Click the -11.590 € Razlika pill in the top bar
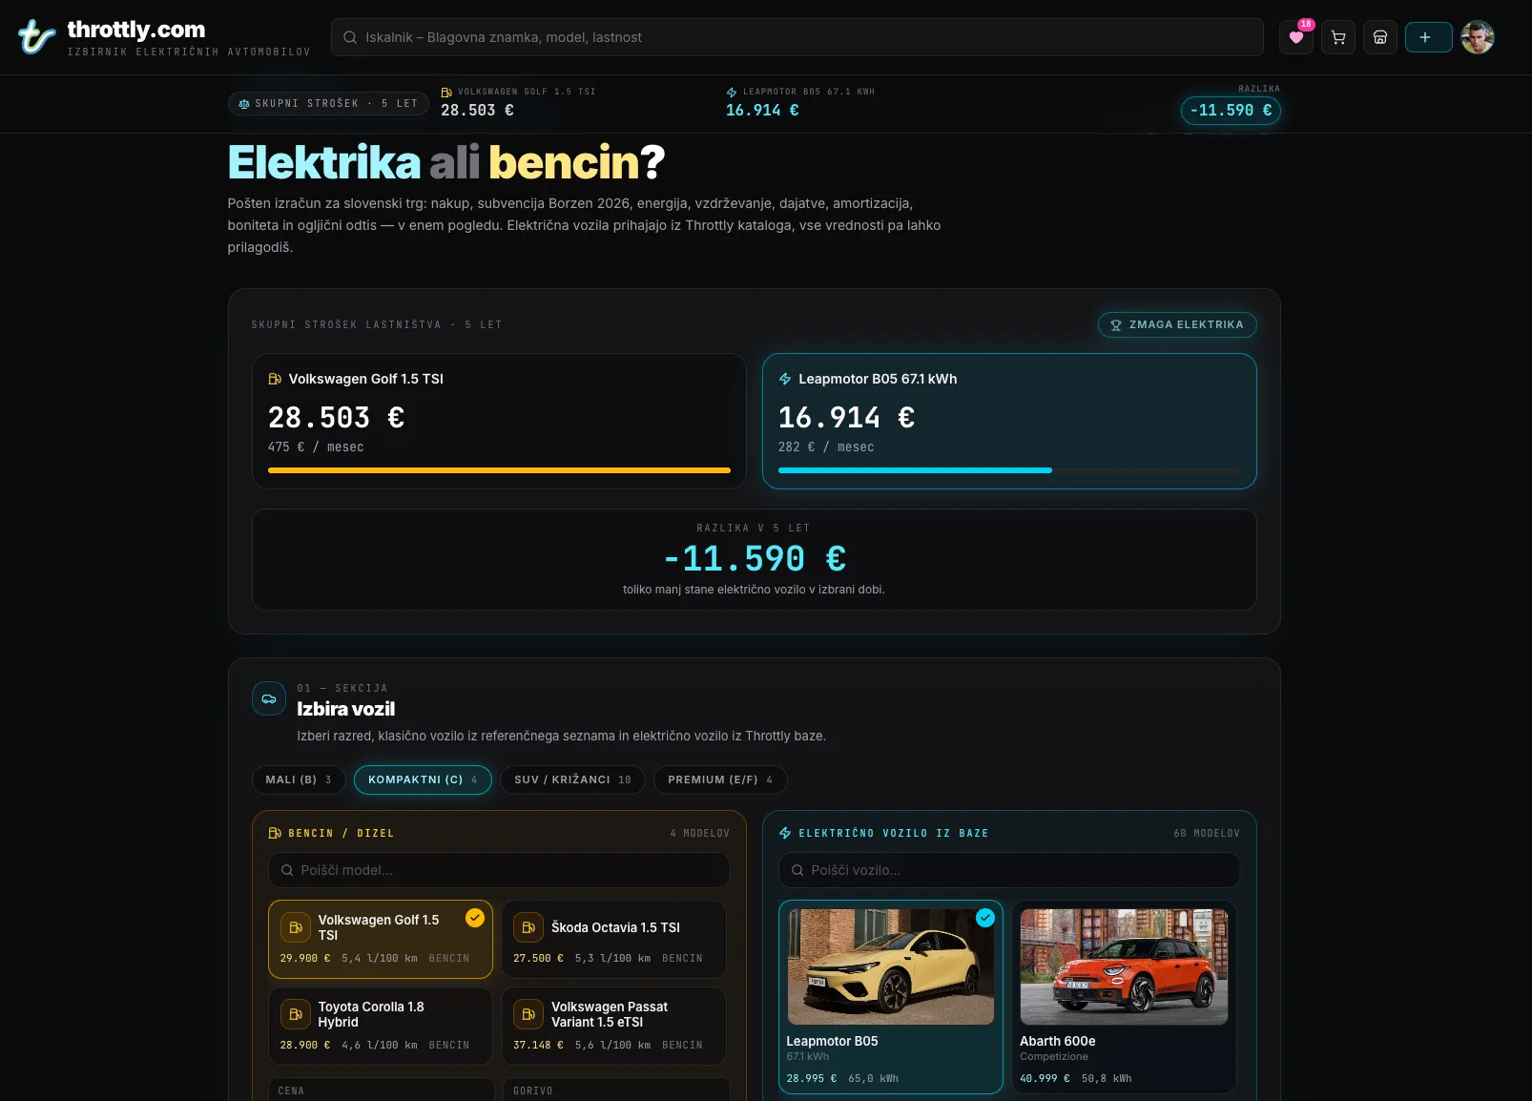 click(x=1231, y=111)
